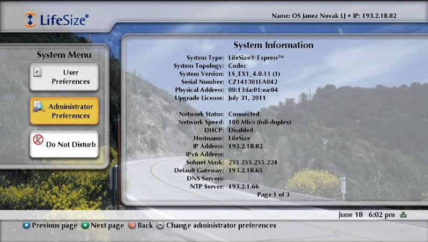This screenshot has height=242, width=428.
Task: Click serial number CZ141301EA042
Action: coord(253,82)
